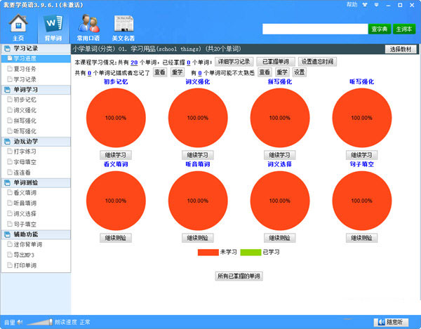This screenshot has height=329, width=421.
Task: Click the green 查字典 button
Action: [380, 29]
